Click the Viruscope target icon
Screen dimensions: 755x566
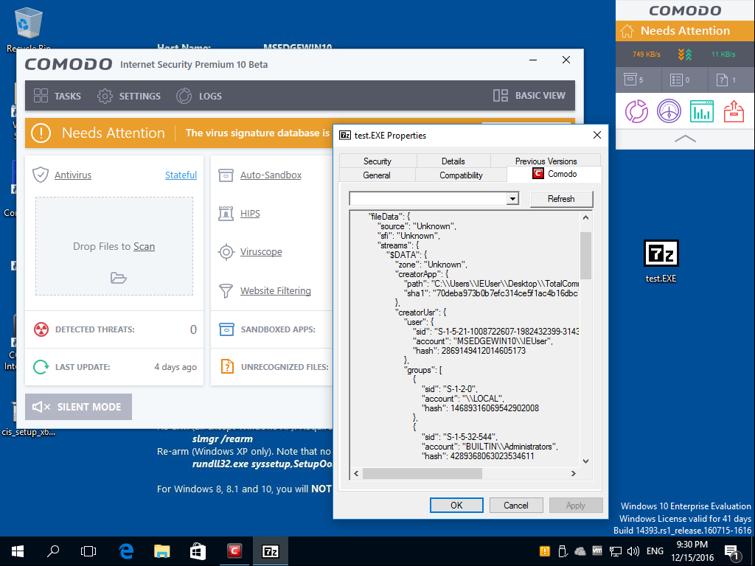[226, 252]
